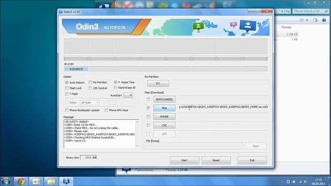Show hidden system tray icons arrow
The height and width of the screenshot is (186, 331).
point(282,181)
